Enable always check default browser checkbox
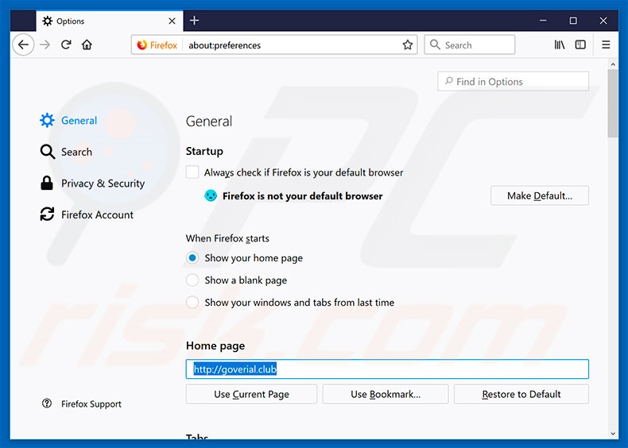The height and width of the screenshot is (448, 628). 192,172
